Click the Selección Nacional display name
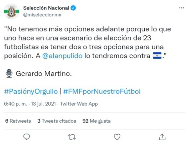Screen dimensions: 187x144 tap(46, 8)
